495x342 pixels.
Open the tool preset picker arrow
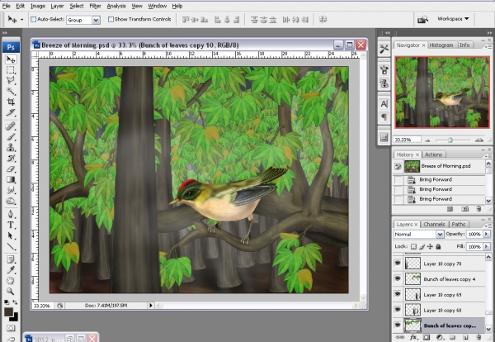click(21, 20)
